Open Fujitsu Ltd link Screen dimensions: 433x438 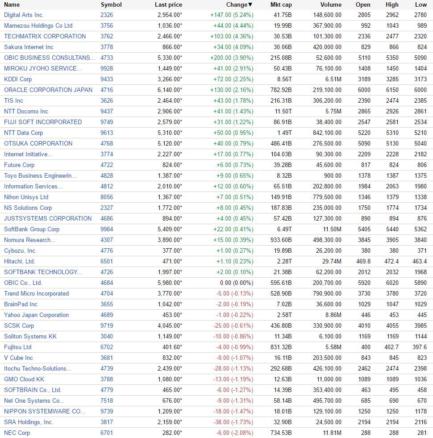[17, 347]
